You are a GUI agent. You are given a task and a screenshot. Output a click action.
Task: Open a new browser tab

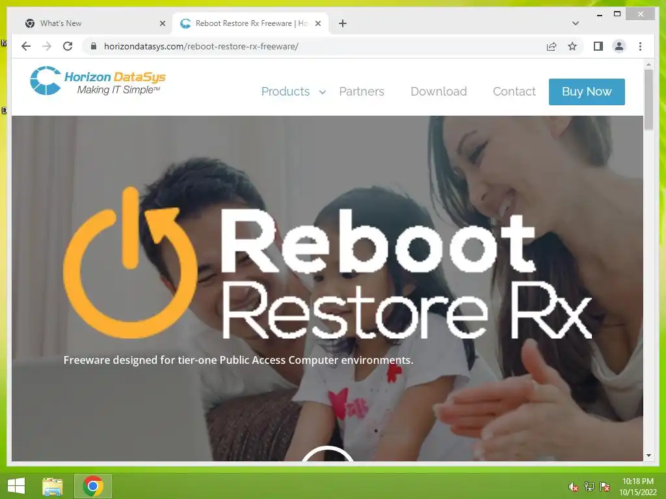[x=343, y=23]
